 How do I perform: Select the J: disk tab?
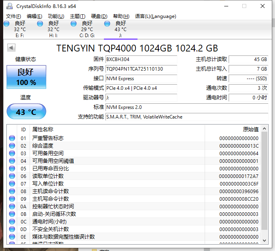(120, 30)
